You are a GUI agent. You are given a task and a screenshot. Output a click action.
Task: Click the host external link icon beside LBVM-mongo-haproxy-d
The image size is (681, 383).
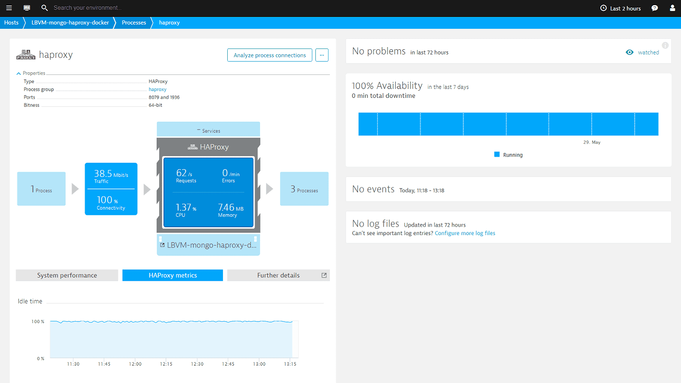click(x=162, y=245)
